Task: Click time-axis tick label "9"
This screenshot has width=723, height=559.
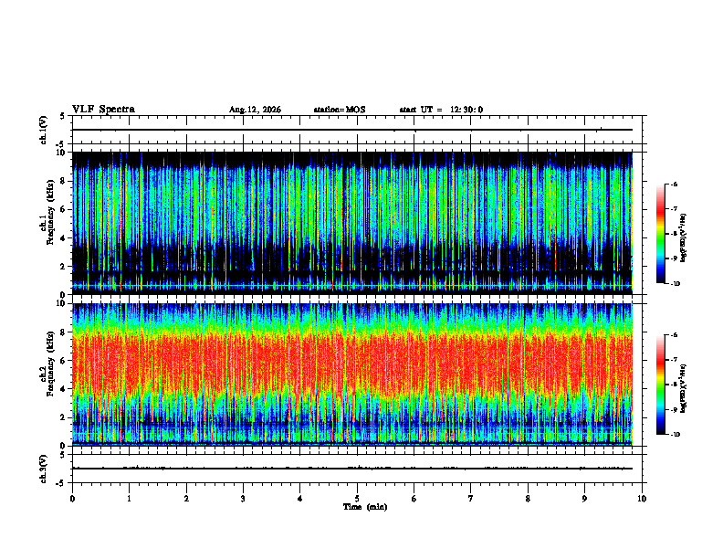Action: click(x=584, y=499)
